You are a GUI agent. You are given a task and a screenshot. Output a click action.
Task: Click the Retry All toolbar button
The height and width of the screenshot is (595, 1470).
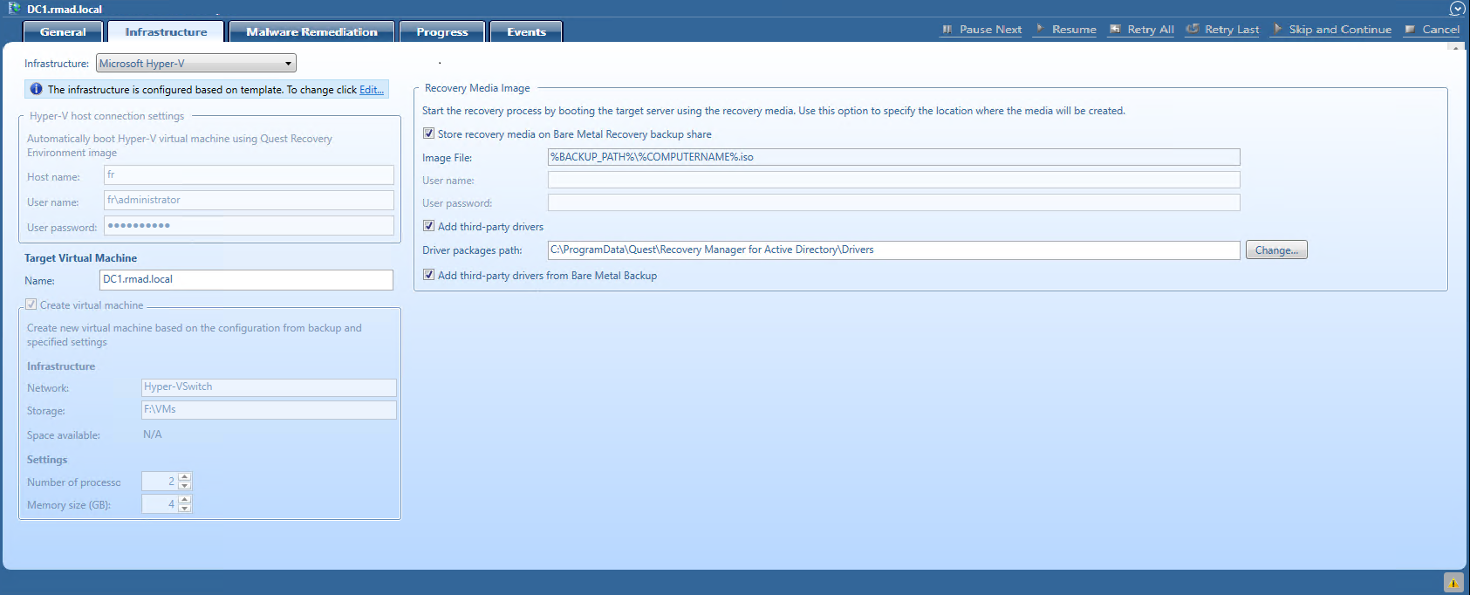click(1141, 30)
